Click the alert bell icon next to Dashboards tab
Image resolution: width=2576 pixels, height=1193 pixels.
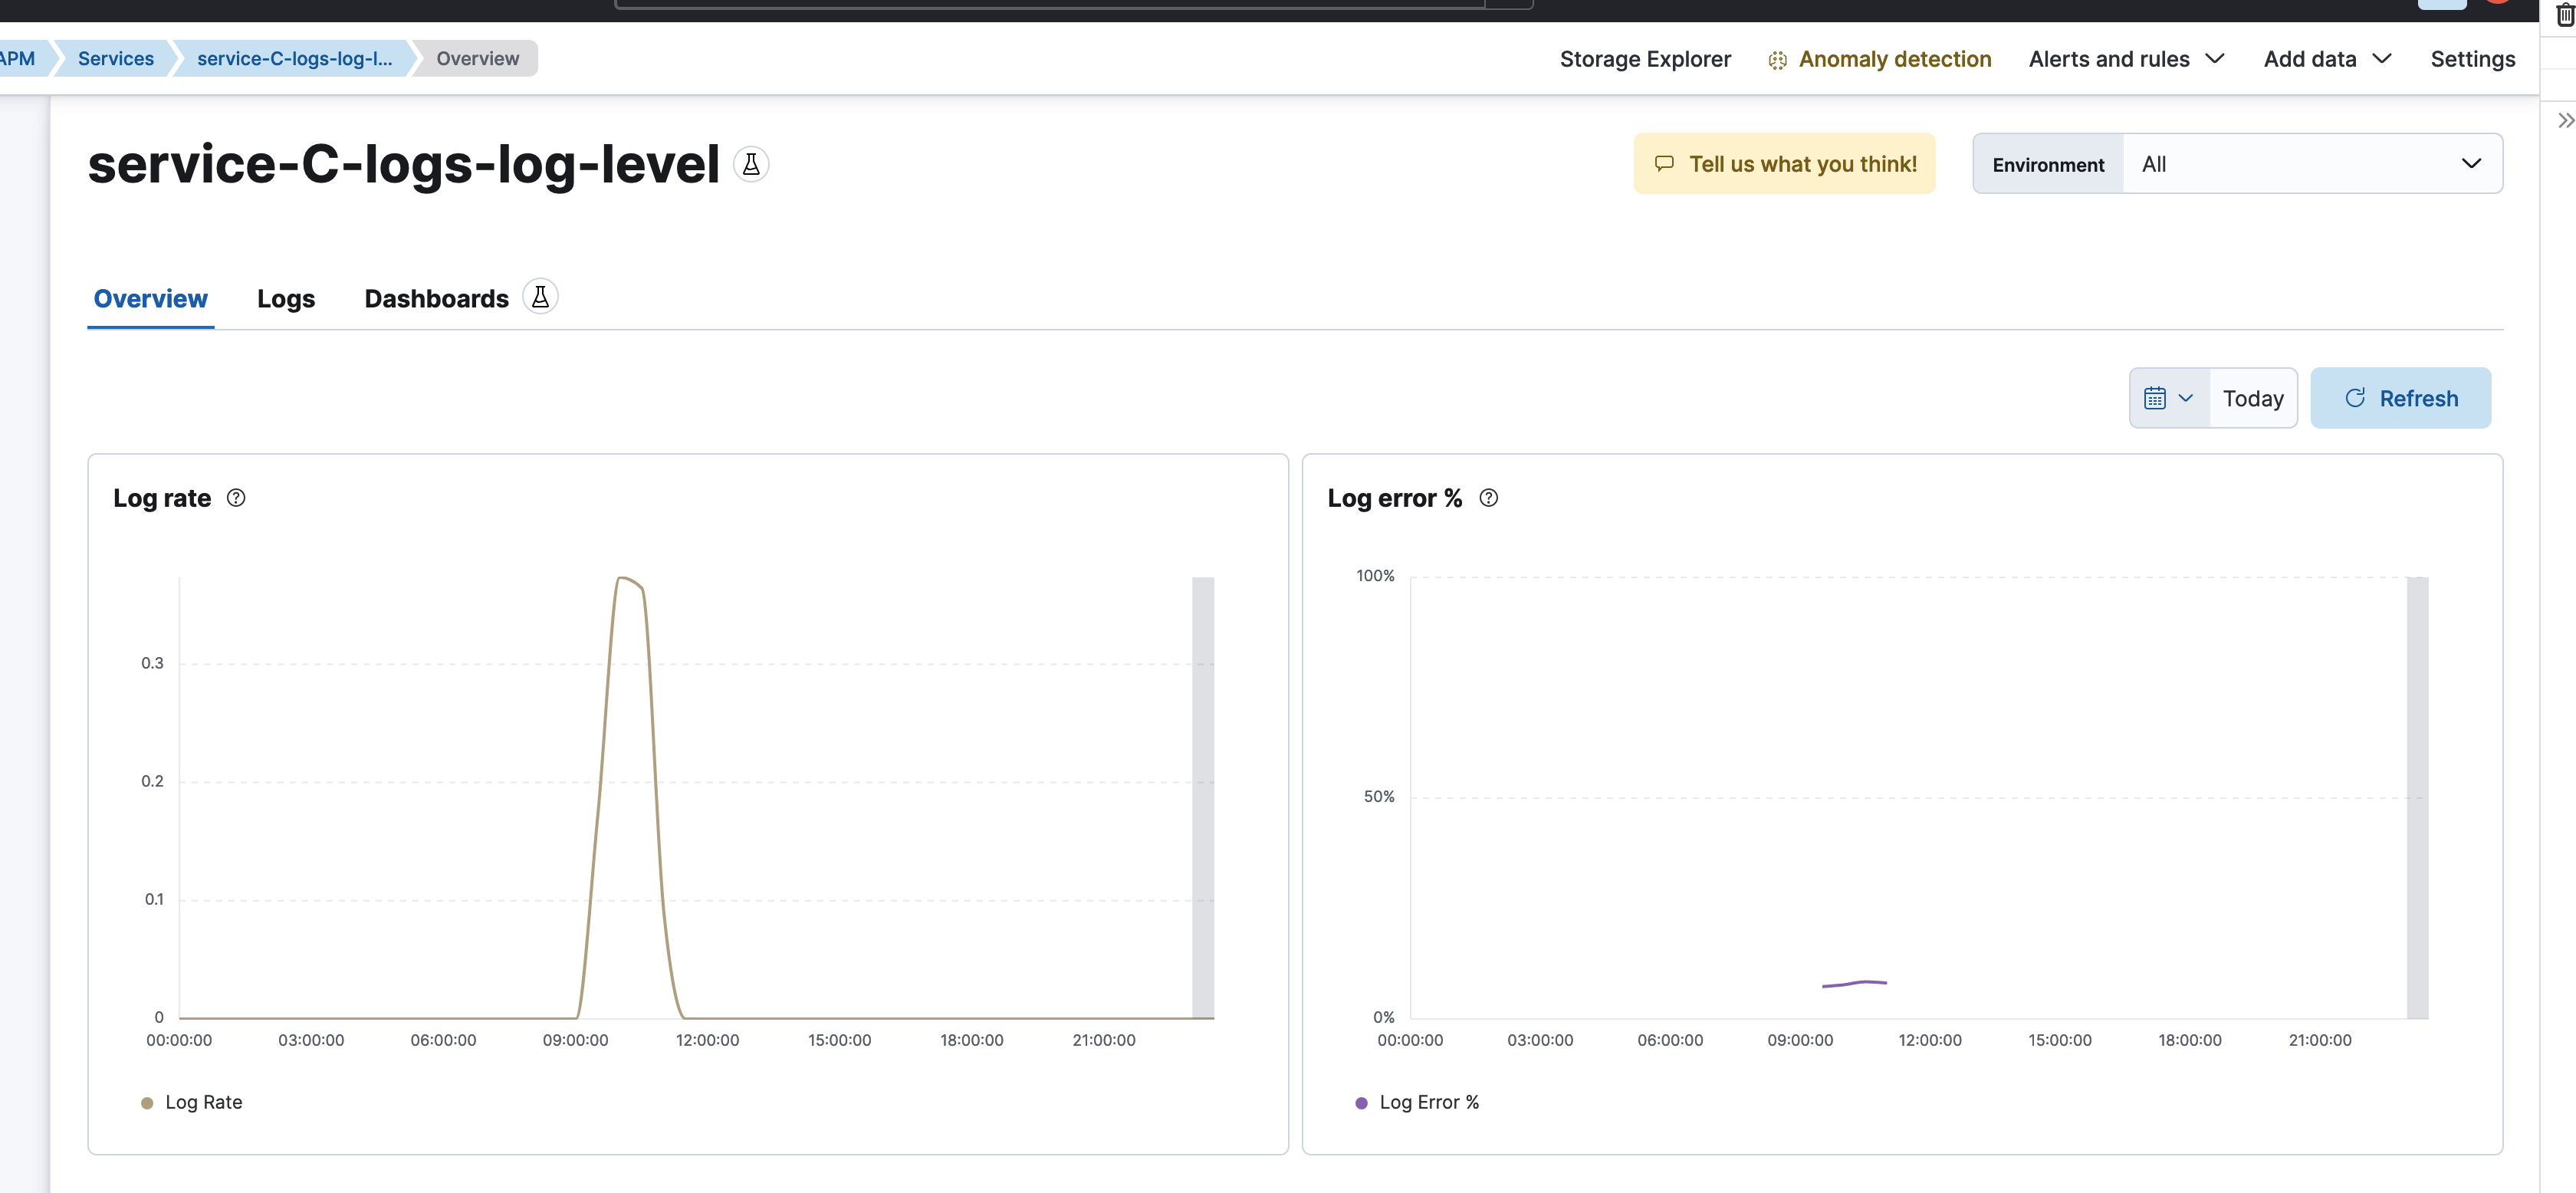point(539,297)
